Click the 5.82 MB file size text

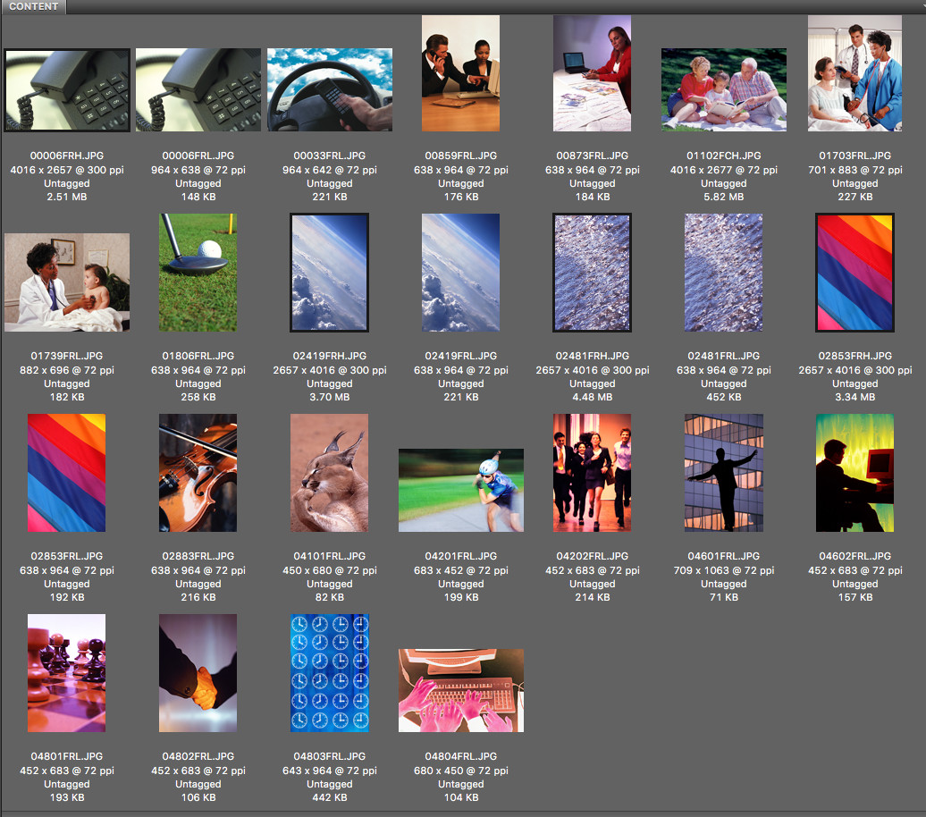coord(723,197)
